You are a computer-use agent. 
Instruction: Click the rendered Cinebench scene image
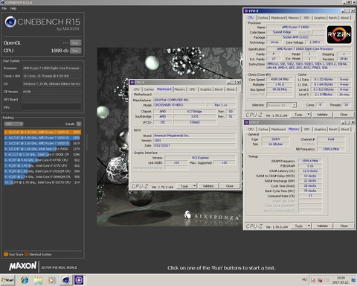click(x=170, y=137)
